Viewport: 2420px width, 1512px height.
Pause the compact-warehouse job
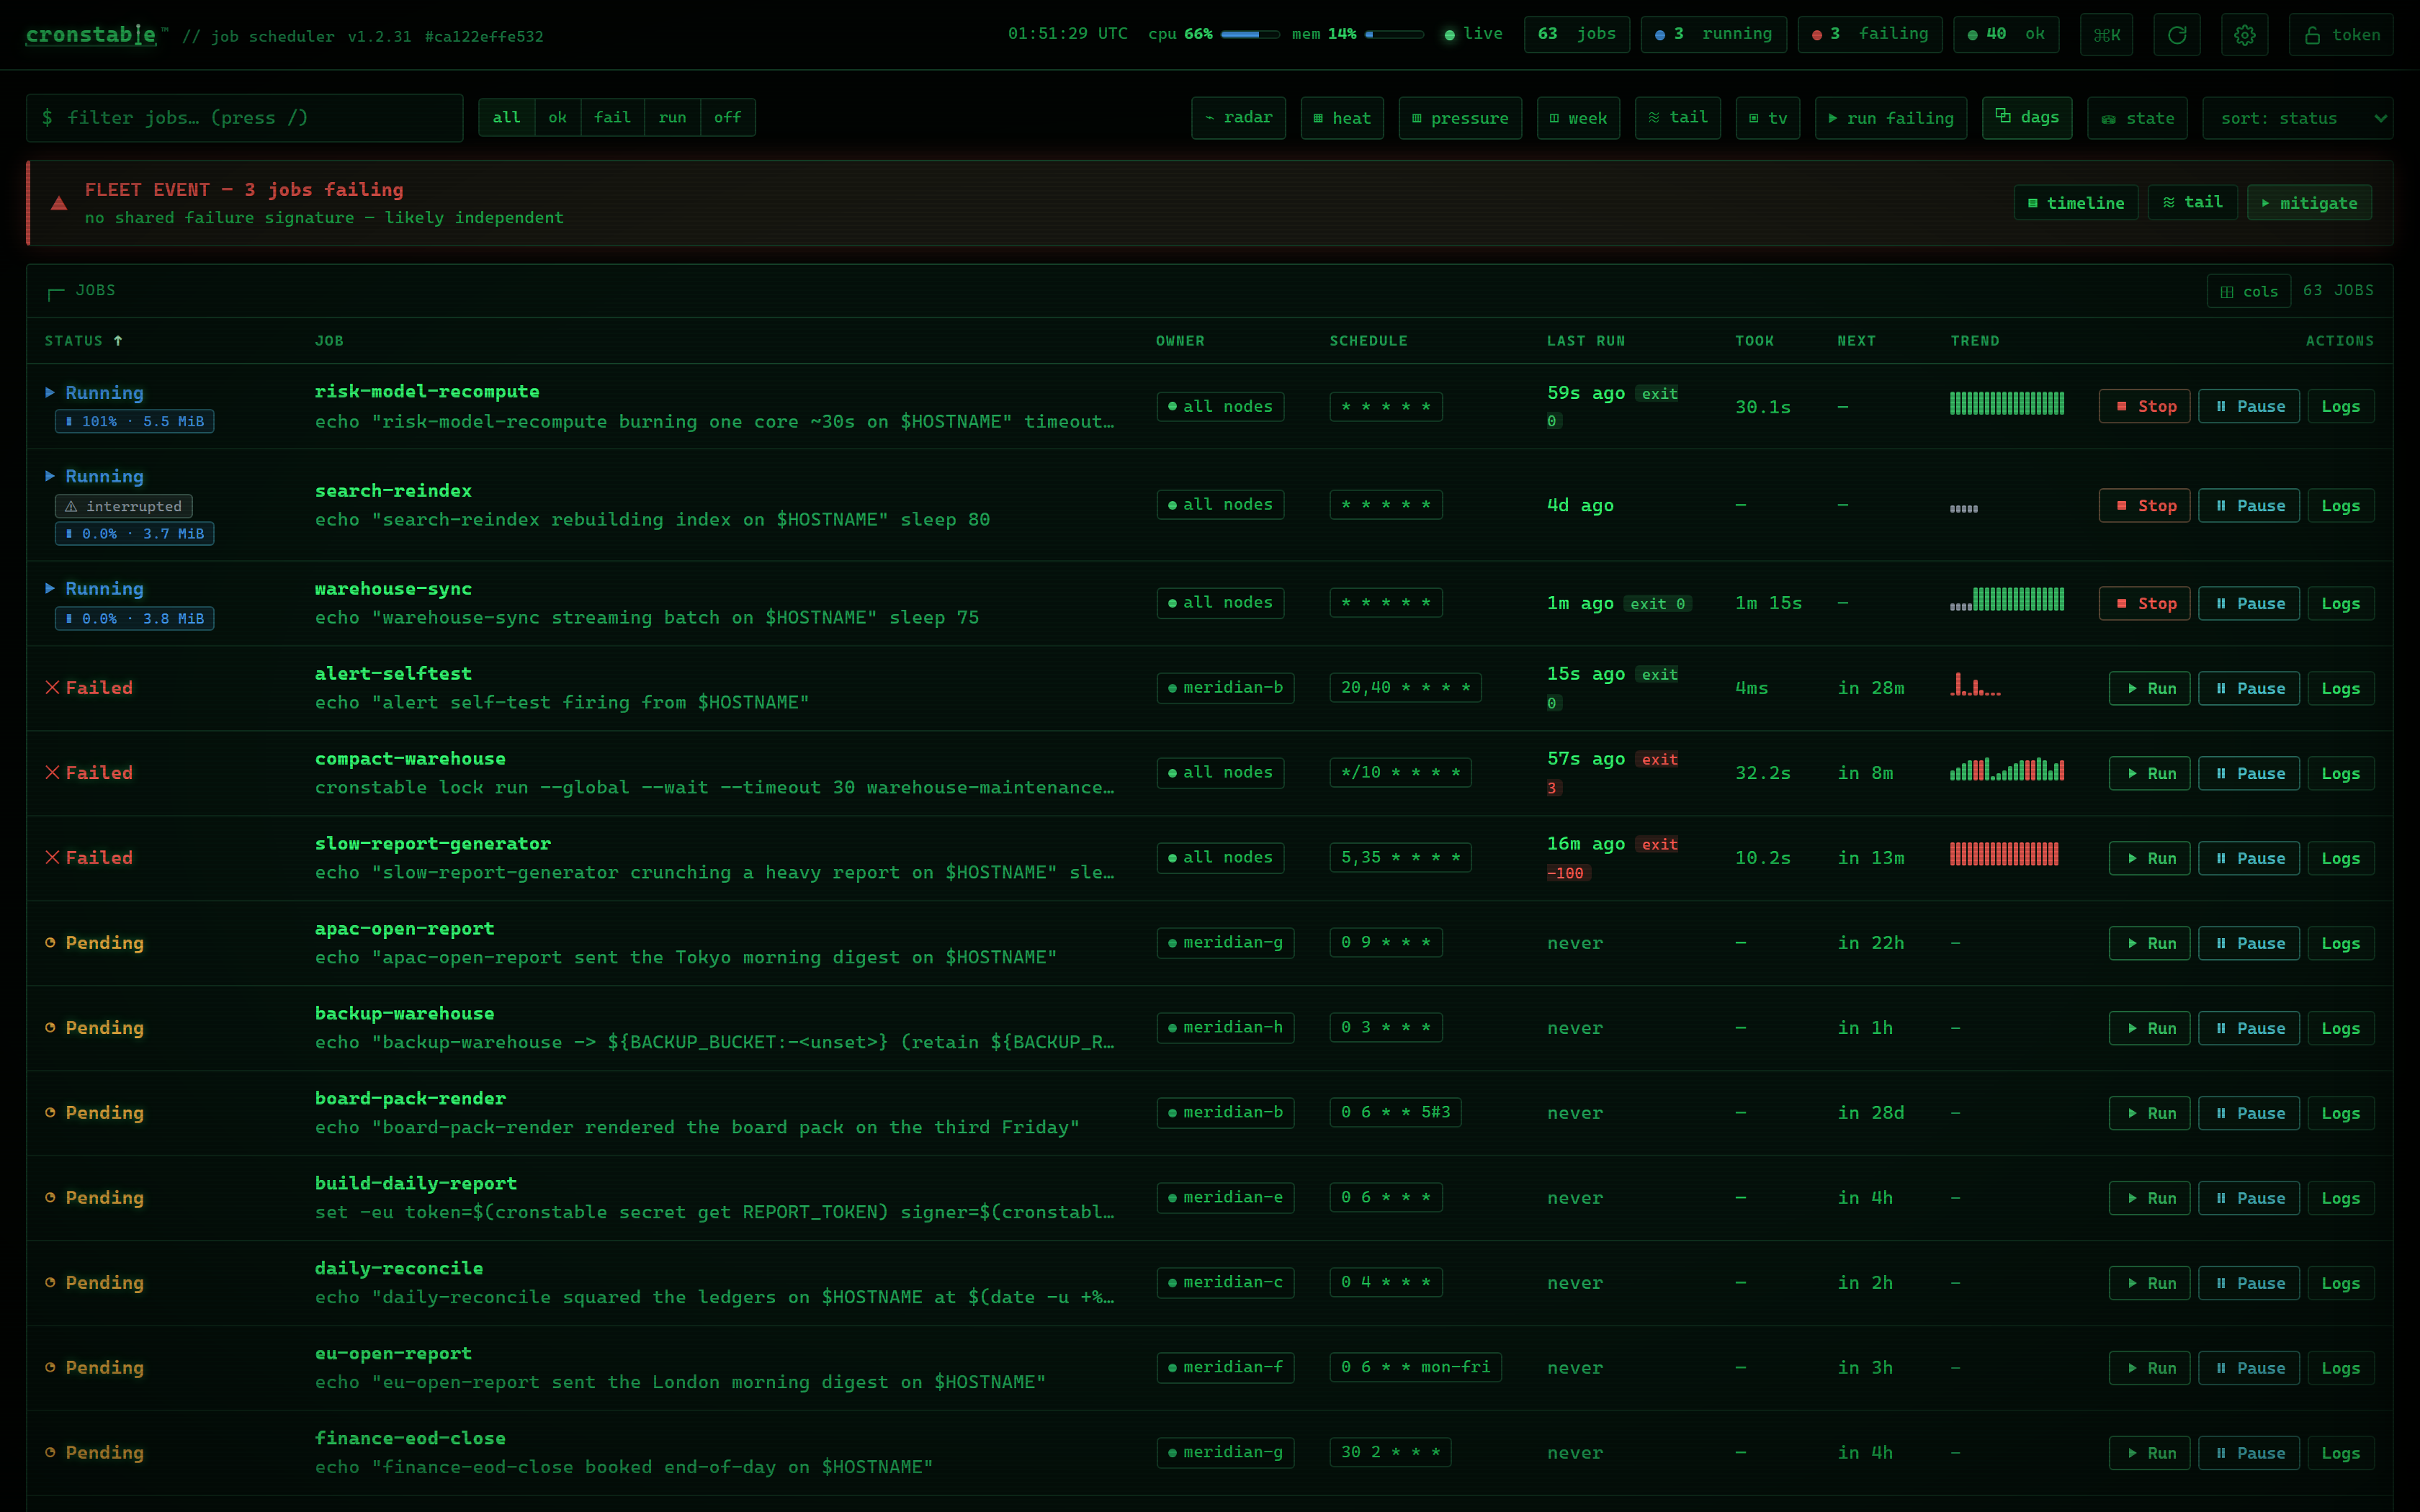coord(2249,774)
